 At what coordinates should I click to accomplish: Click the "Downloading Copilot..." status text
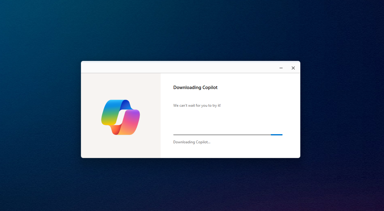[192, 142]
